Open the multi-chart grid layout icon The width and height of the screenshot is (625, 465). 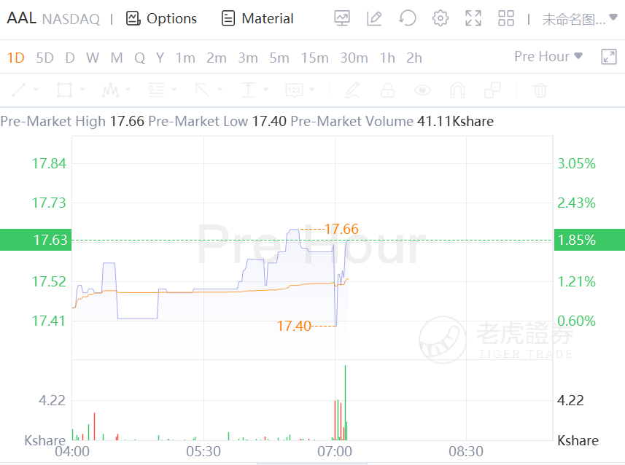click(x=505, y=18)
